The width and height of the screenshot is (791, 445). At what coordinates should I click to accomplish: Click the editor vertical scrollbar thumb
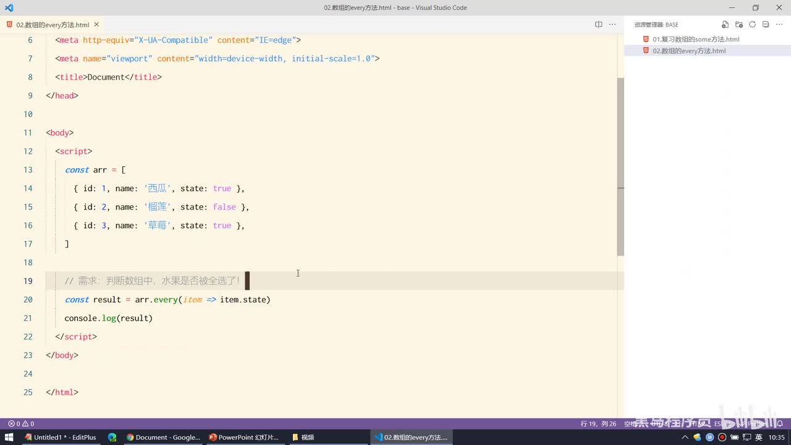pos(620,167)
